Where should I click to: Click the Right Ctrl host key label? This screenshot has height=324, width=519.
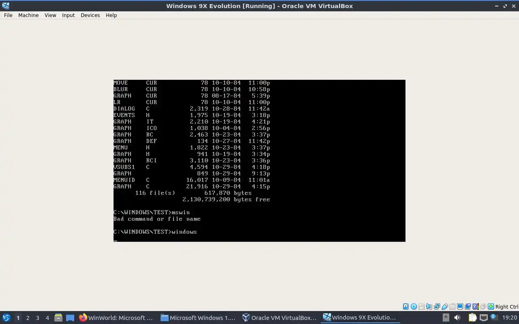507,307
